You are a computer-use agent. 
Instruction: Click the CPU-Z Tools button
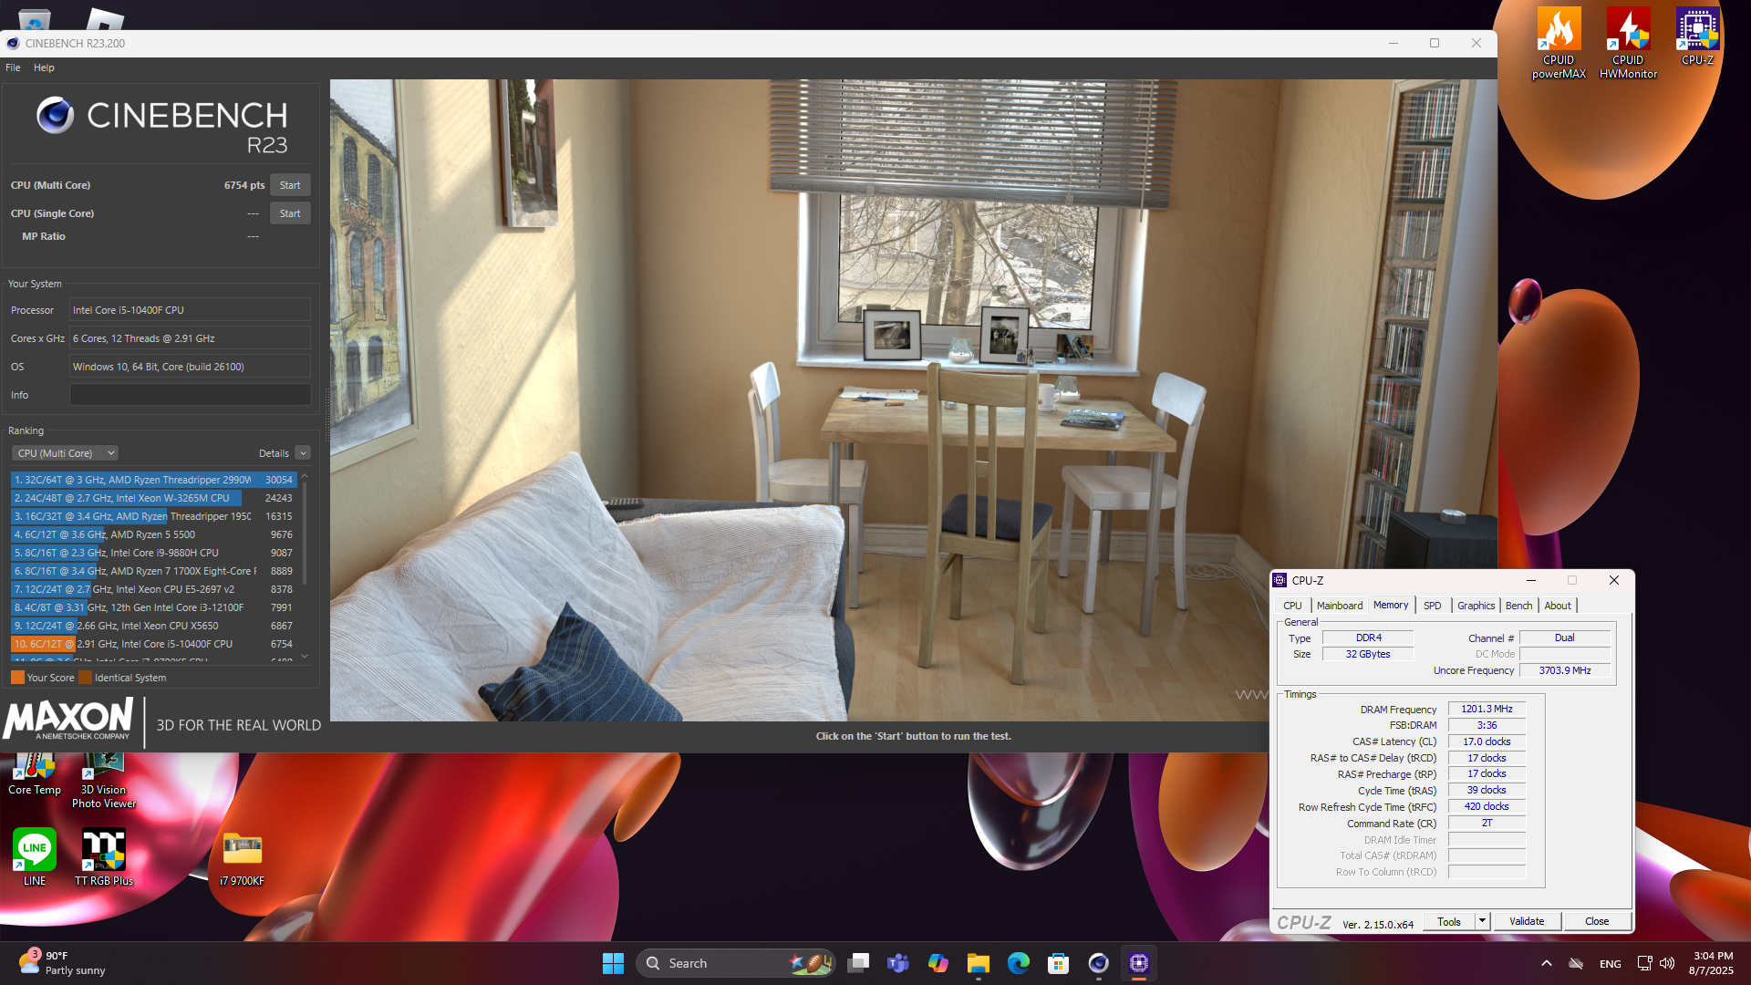click(x=1449, y=921)
